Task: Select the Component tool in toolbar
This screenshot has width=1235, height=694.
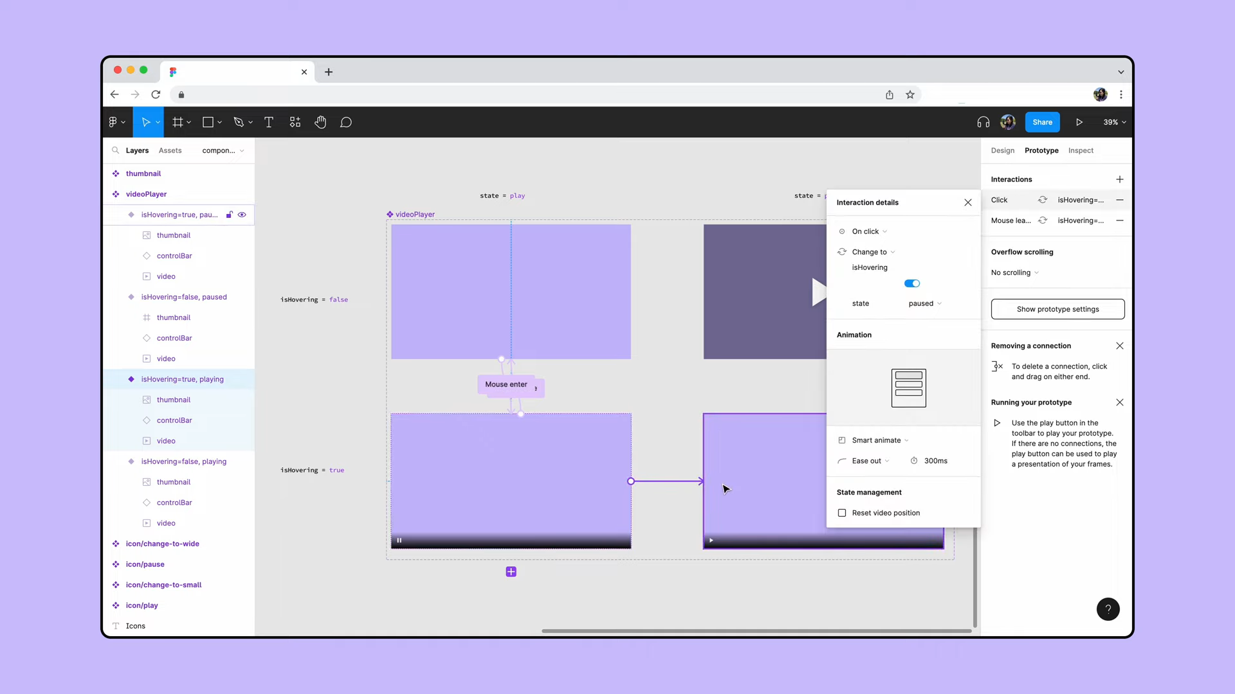Action: pos(295,122)
